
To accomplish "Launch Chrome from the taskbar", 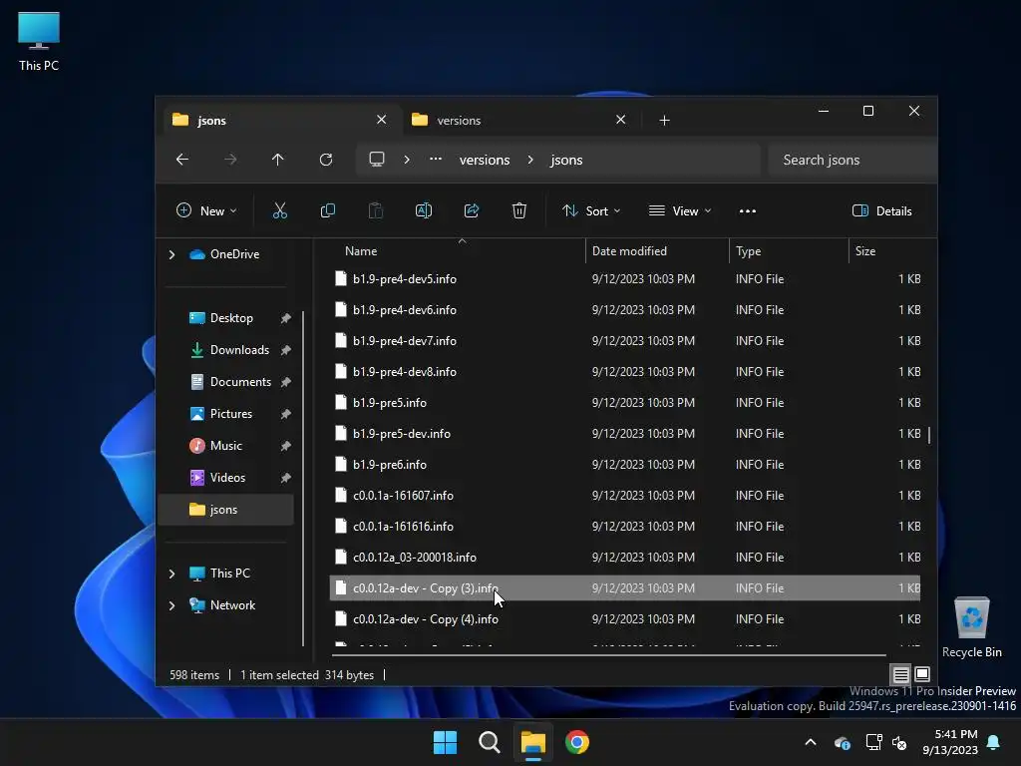I will [x=577, y=742].
